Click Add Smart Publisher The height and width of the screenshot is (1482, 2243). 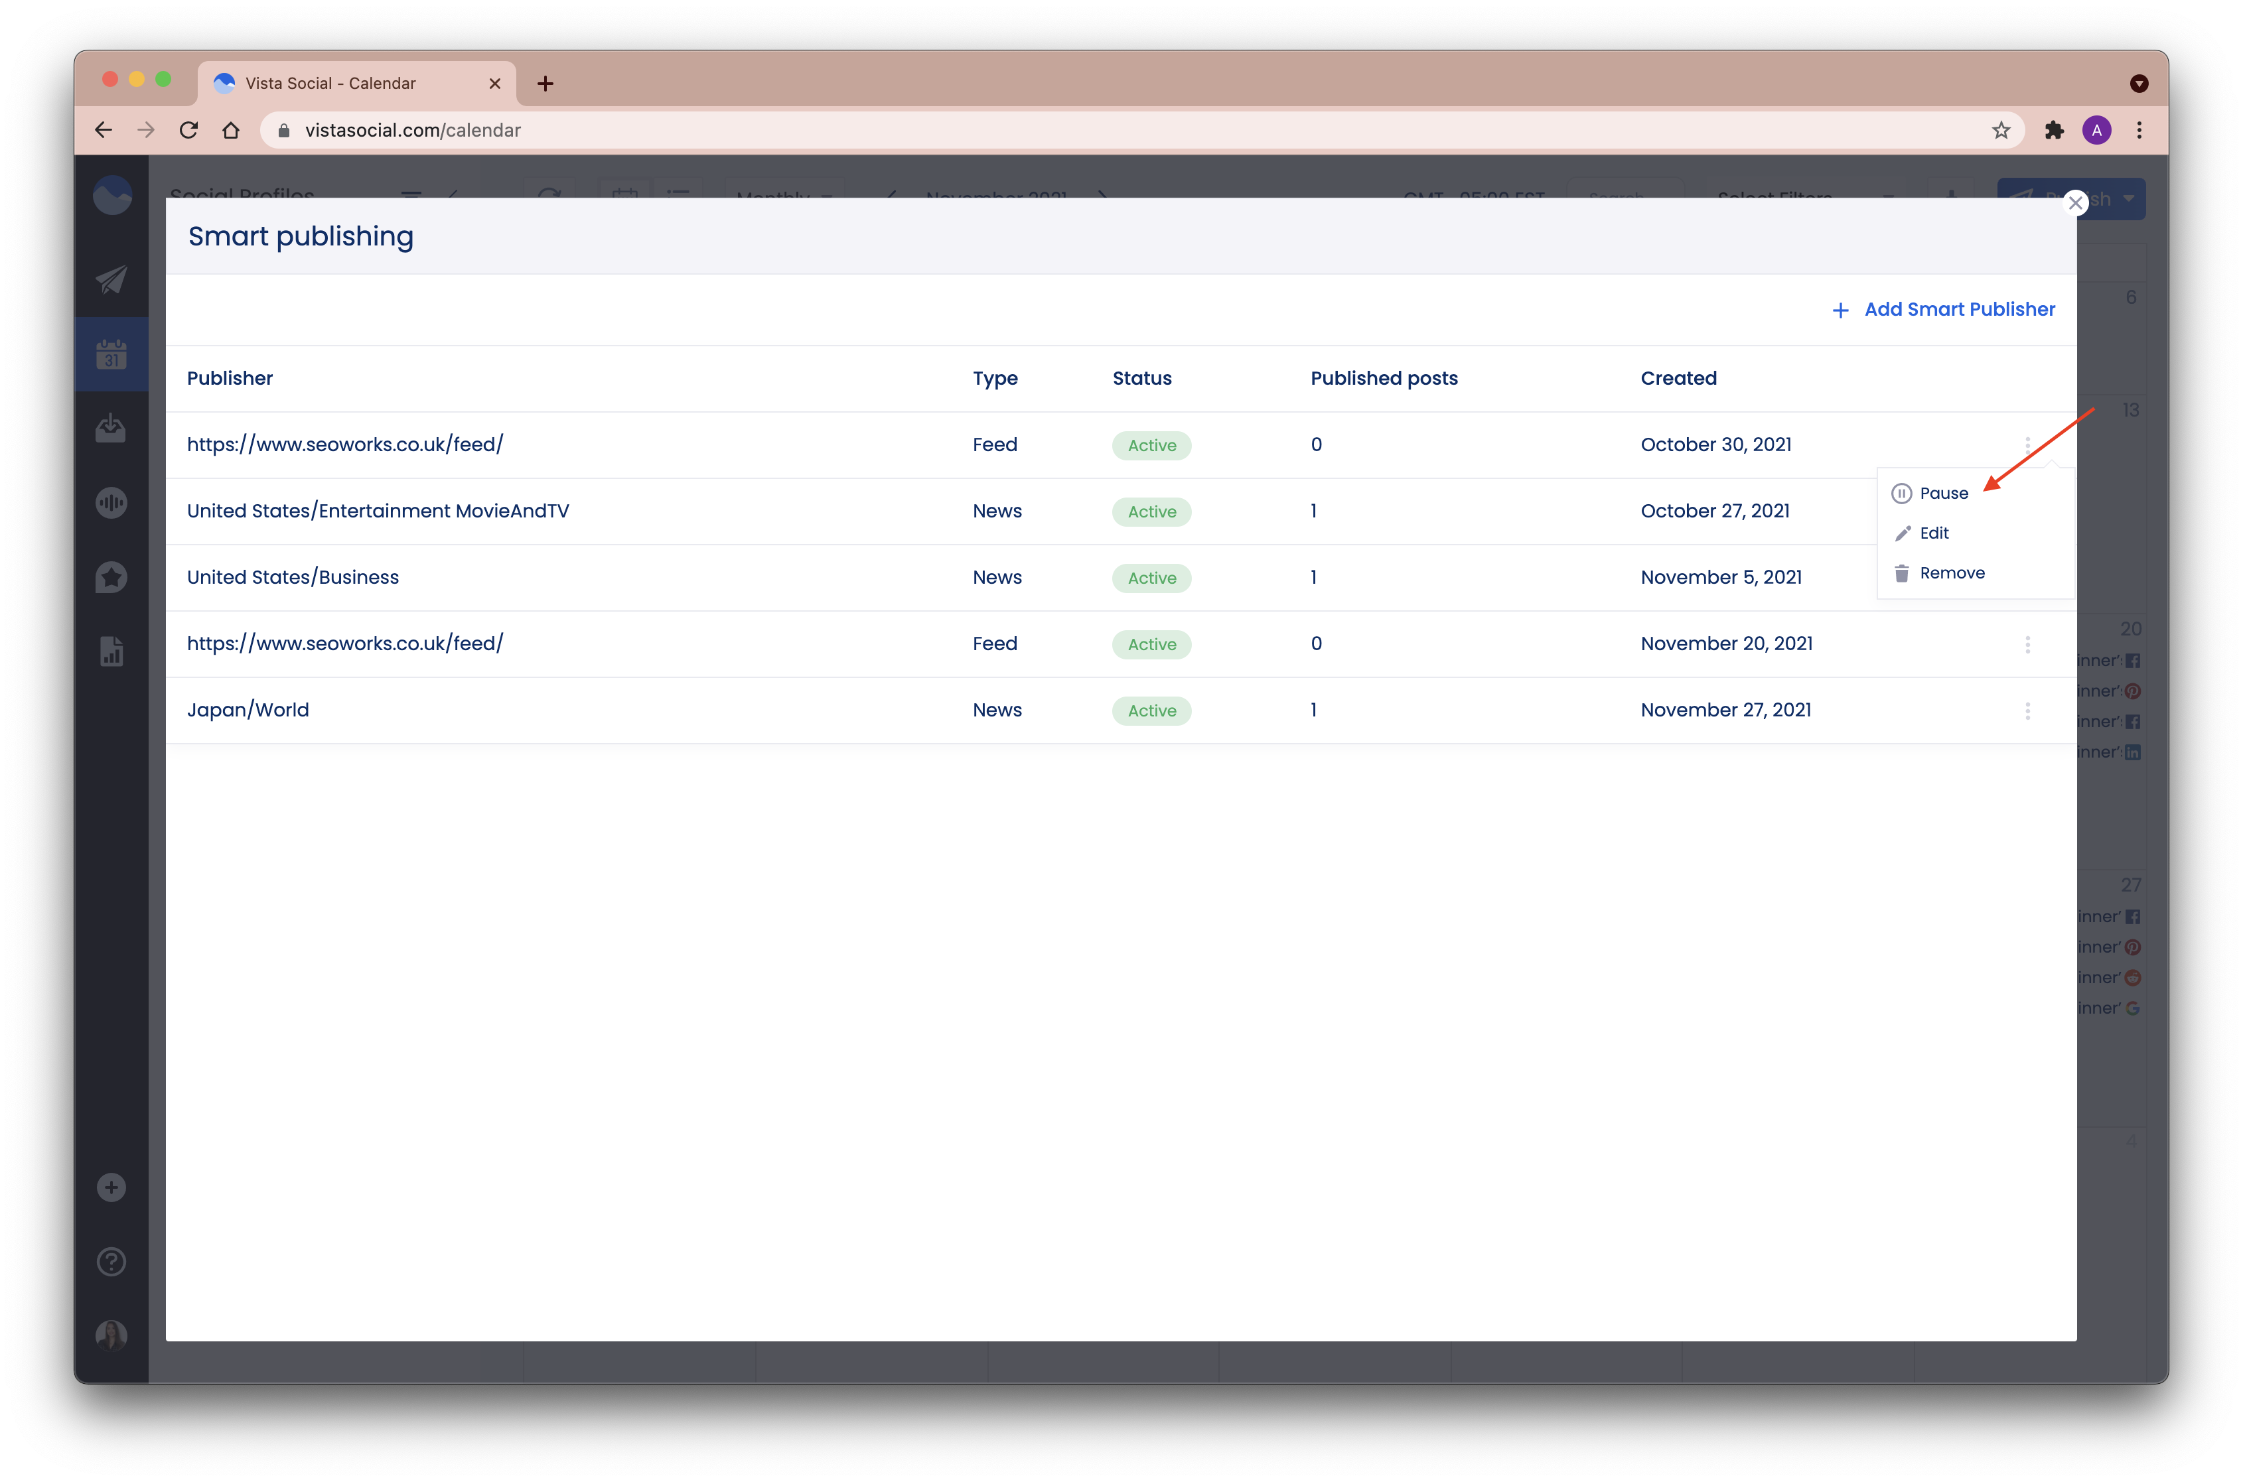pyautogui.click(x=1943, y=309)
